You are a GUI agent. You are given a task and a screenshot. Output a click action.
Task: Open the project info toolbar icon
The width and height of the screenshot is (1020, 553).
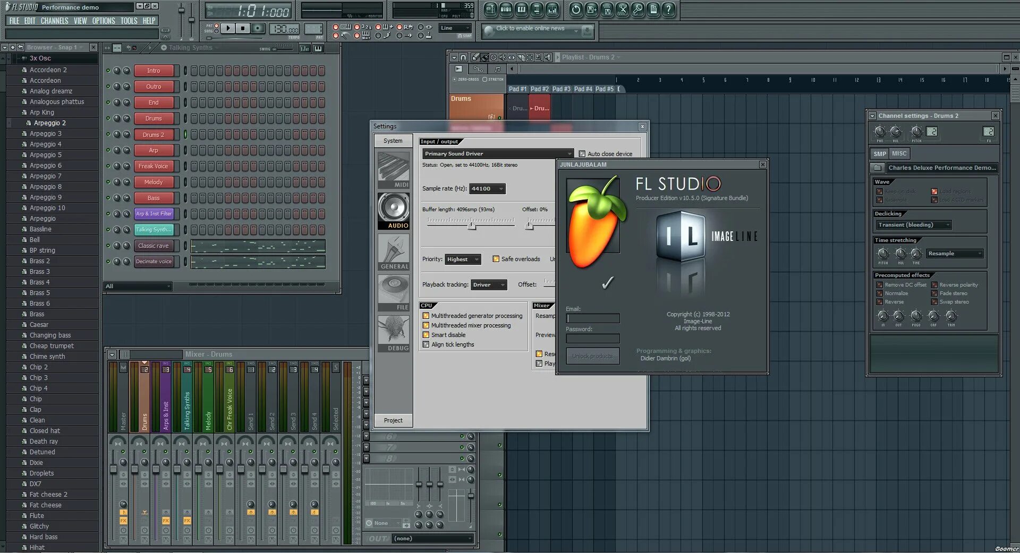pos(653,9)
